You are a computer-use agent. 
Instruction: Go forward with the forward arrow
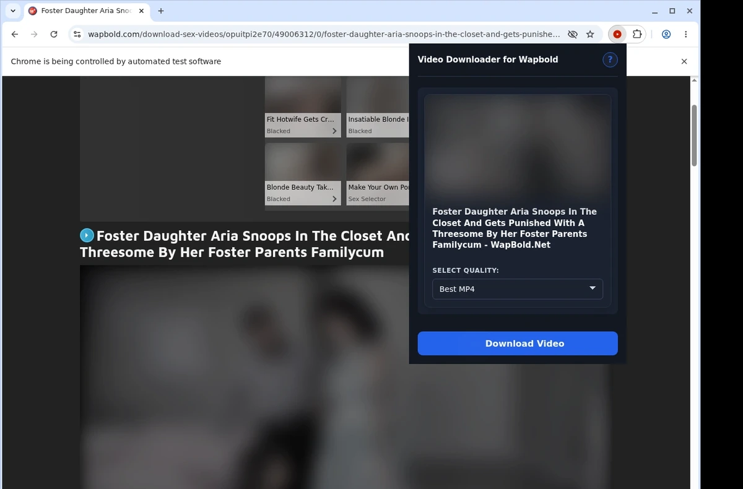click(34, 35)
